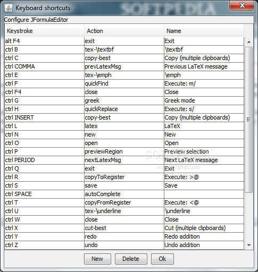Click the copyFromRegister action cell

[x=124, y=202]
